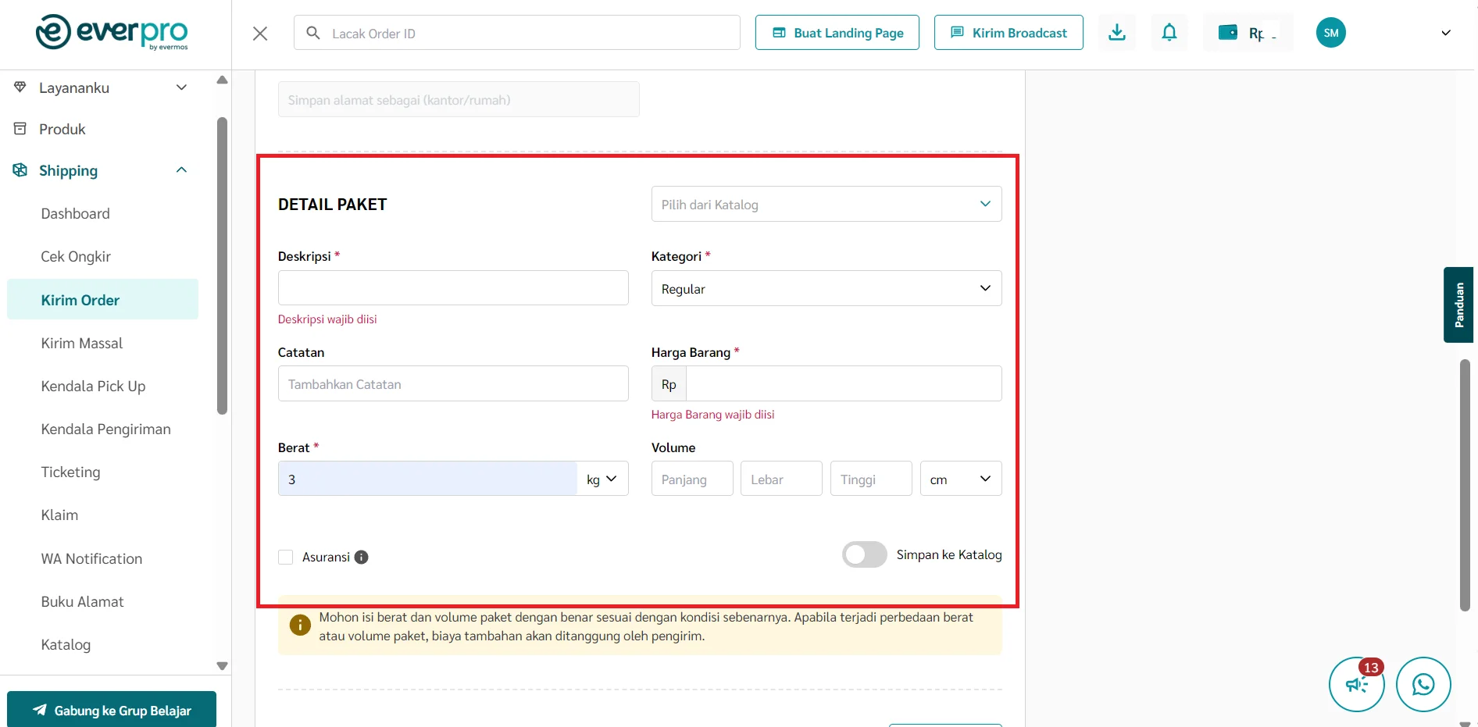Image resolution: width=1478 pixels, height=727 pixels.
Task: Enable the Asuransi checkbox
Action: [286, 557]
